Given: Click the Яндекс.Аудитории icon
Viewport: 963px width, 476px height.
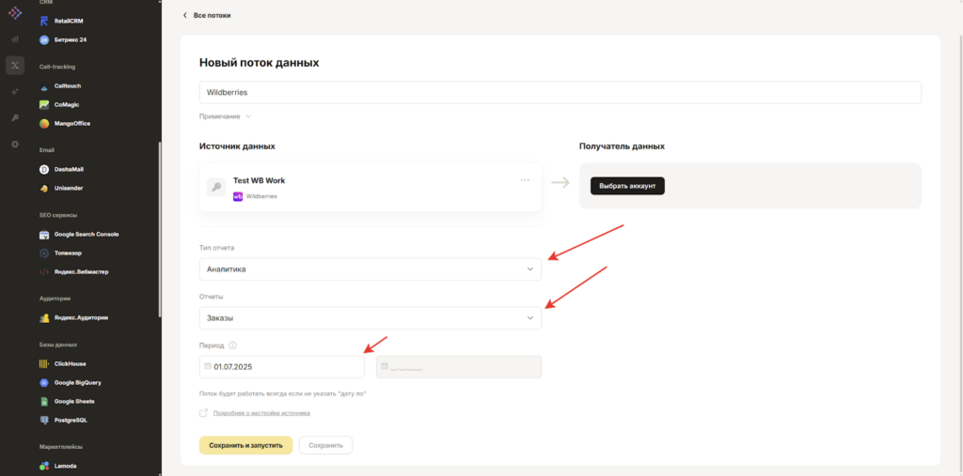Looking at the screenshot, I should pos(44,317).
